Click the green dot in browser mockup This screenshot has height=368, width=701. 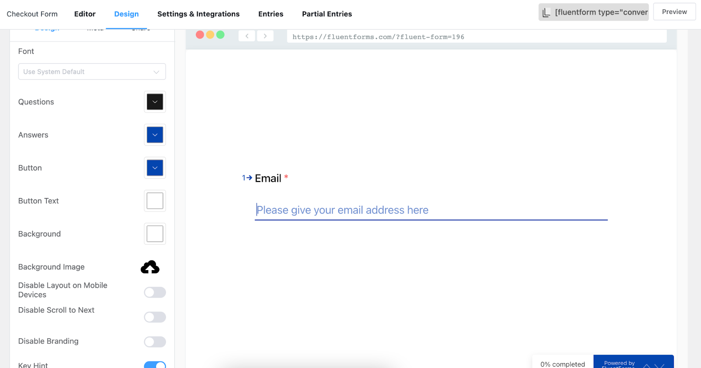tap(220, 35)
